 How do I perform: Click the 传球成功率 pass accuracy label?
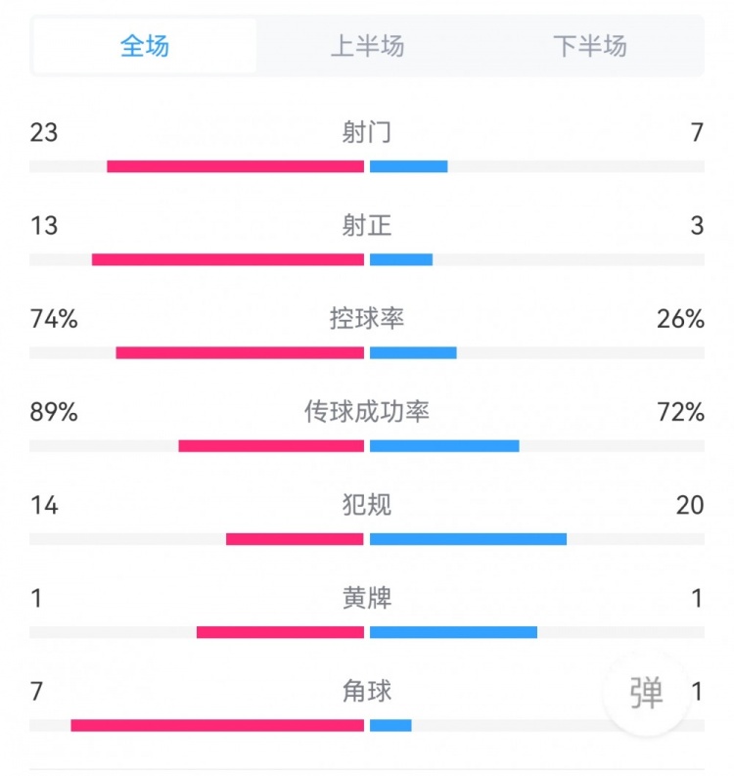pos(367,412)
